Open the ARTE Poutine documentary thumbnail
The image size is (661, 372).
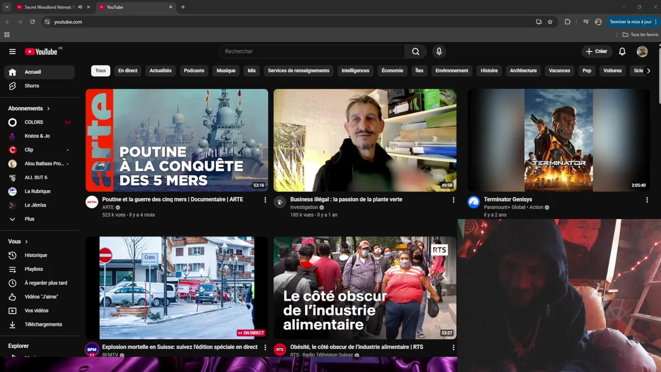[177, 140]
